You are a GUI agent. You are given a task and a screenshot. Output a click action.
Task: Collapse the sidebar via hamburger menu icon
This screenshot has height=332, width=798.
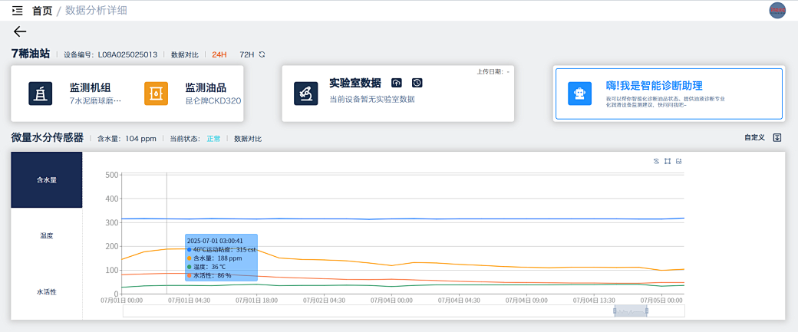click(x=18, y=11)
